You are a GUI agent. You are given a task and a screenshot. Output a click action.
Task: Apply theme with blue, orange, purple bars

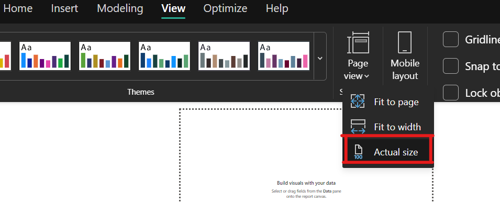tap(45, 56)
